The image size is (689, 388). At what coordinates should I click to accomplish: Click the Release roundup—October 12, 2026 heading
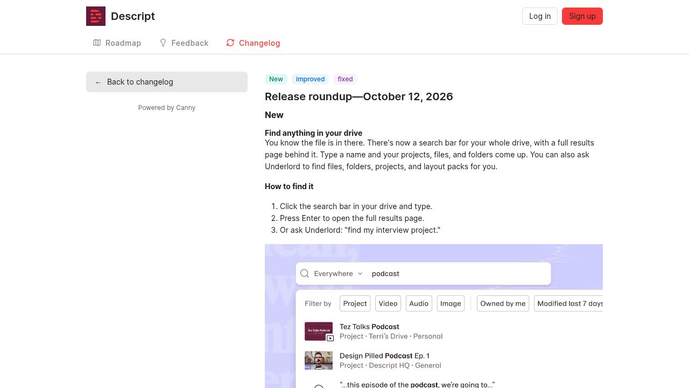(359, 96)
